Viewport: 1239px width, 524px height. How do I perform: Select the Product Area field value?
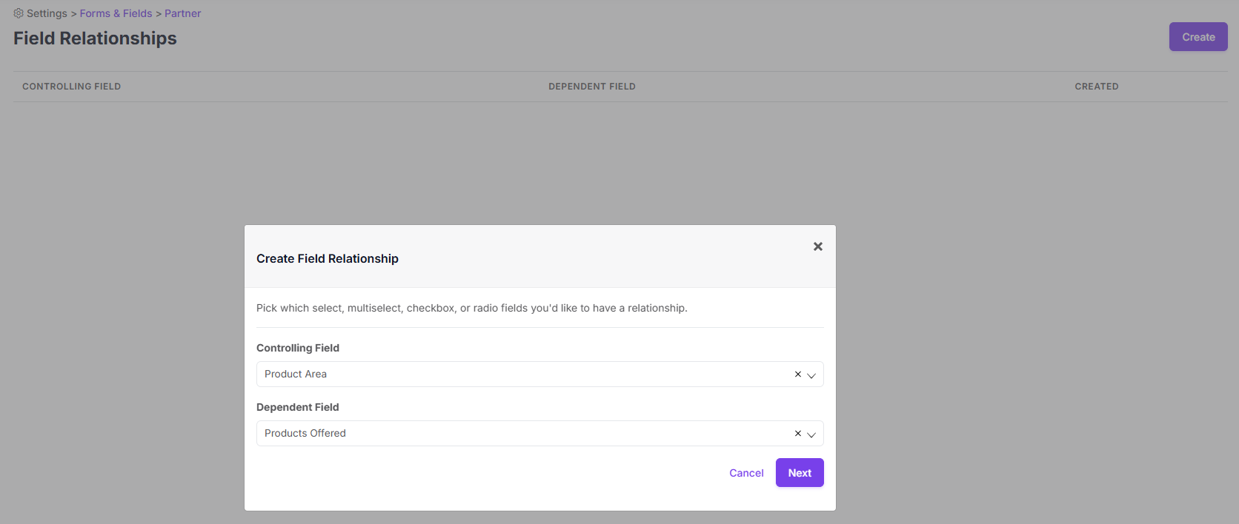[x=296, y=374]
